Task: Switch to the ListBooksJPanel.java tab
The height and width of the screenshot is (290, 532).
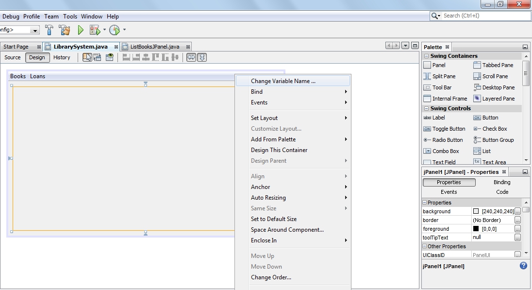Action: click(154, 46)
